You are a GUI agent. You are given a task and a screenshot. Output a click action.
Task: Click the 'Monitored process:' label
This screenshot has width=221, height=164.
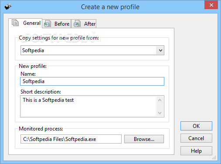[x=41, y=129]
